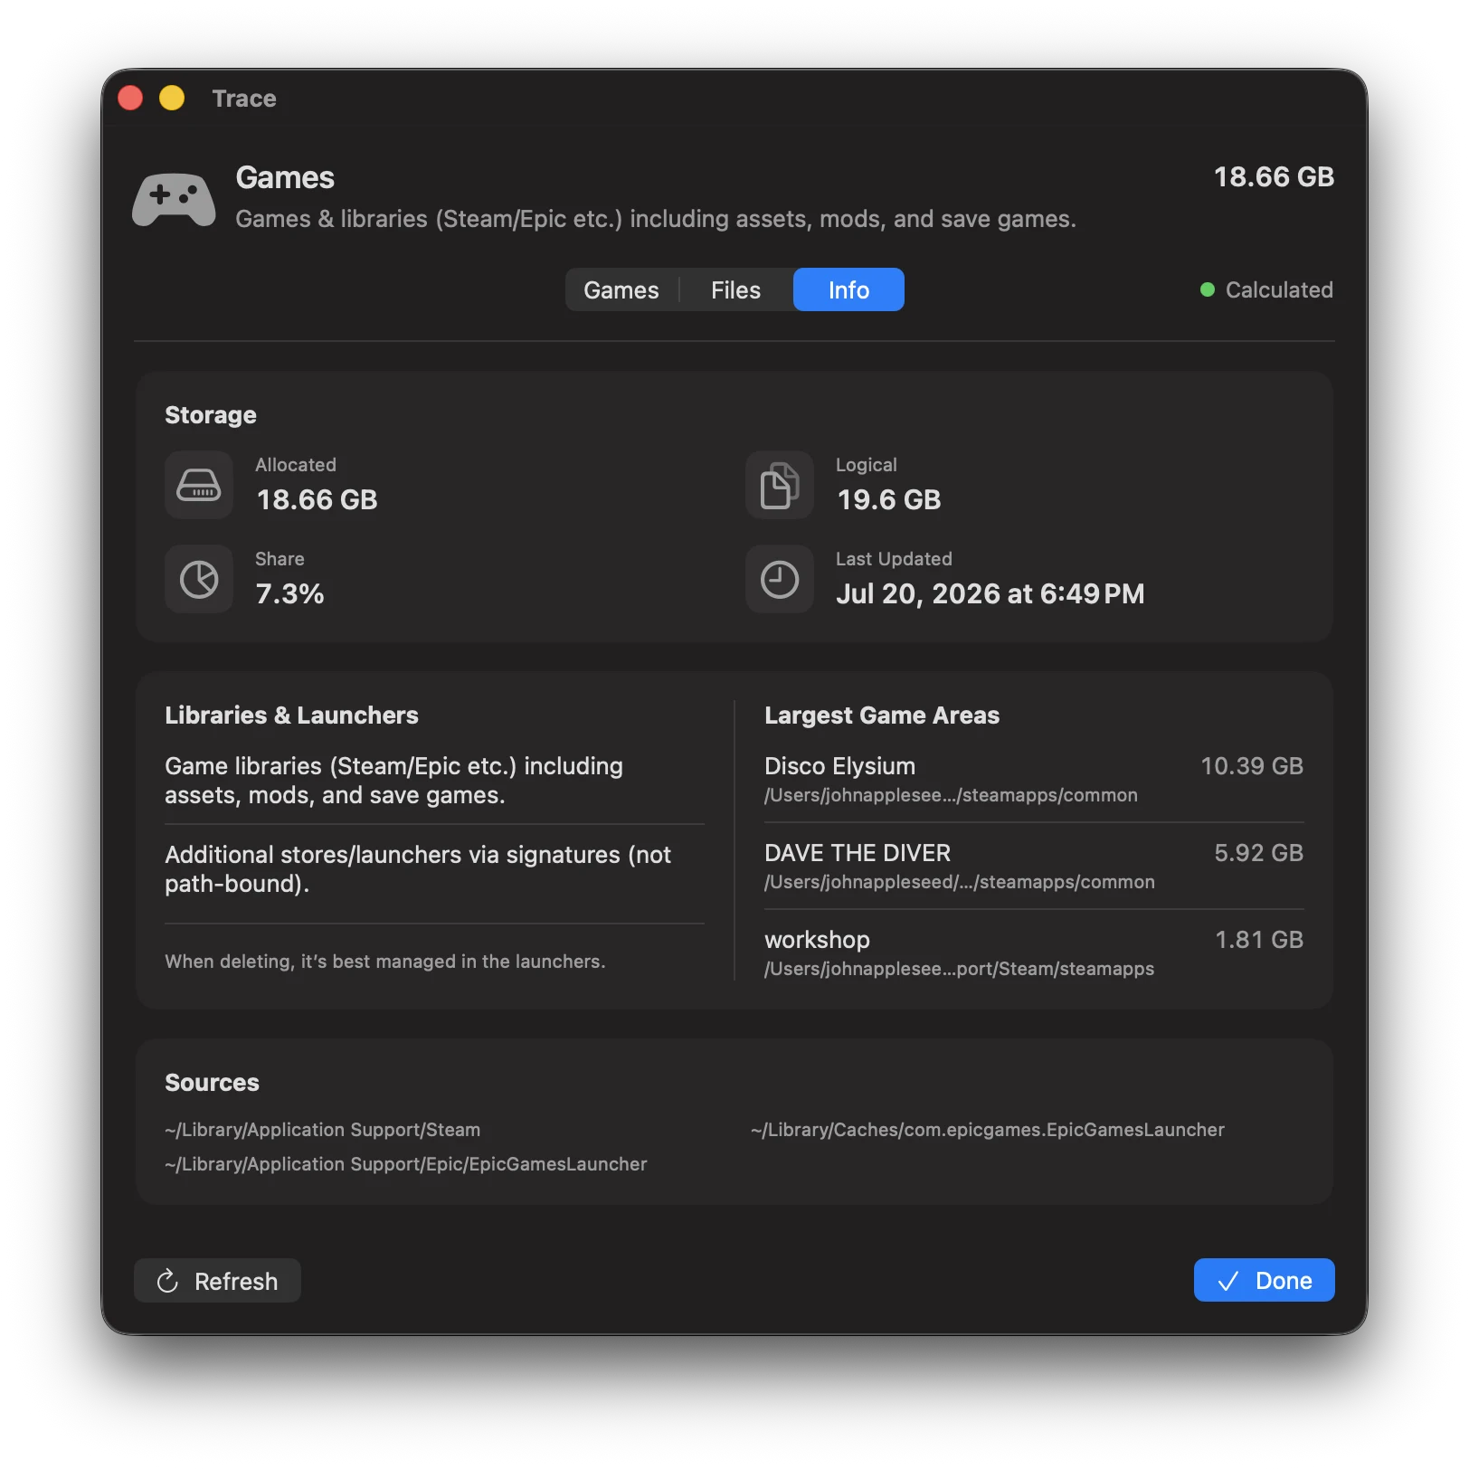
Task: Click the Largest Game Areas heading
Action: pos(882,716)
